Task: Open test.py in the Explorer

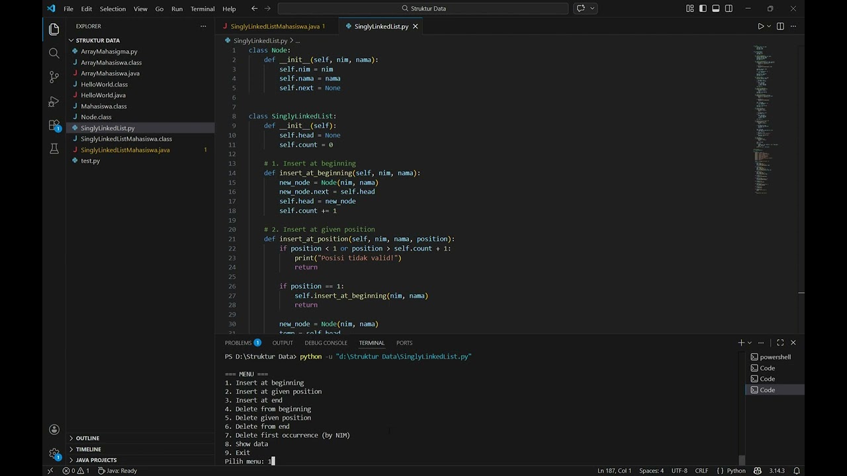Action: tap(90, 161)
